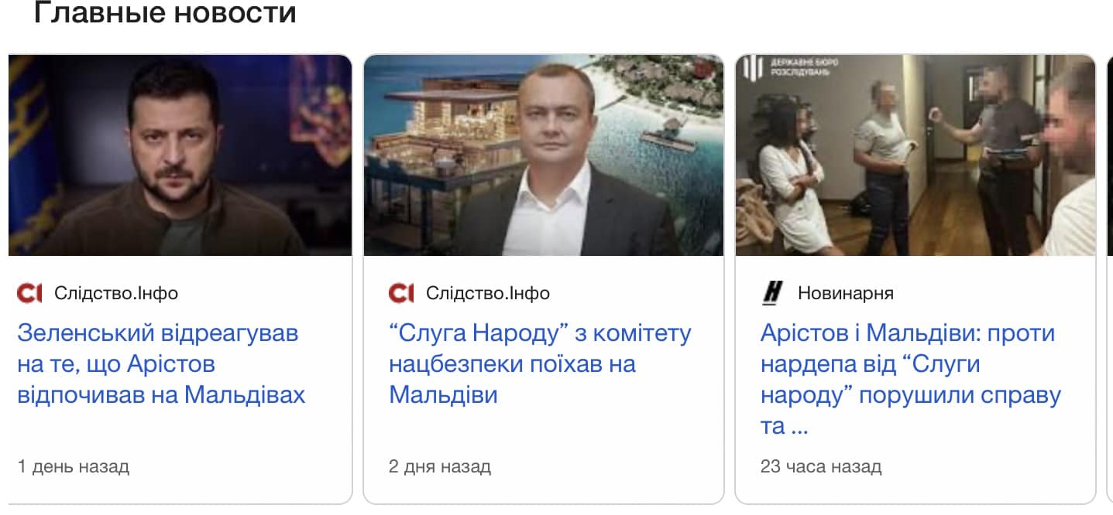Click the Слідство.Інфо source name on first card
The width and height of the screenshot is (1113, 515).
(x=116, y=294)
